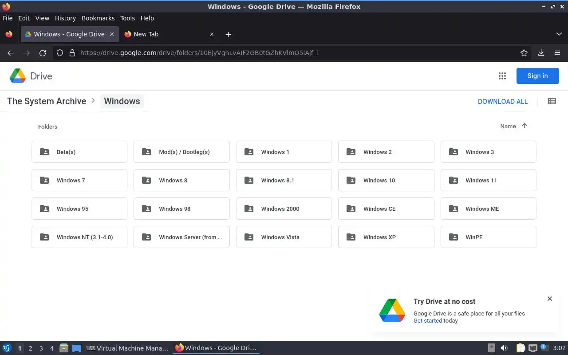Reverse sort direction arrow next to Name

pyautogui.click(x=525, y=126)
